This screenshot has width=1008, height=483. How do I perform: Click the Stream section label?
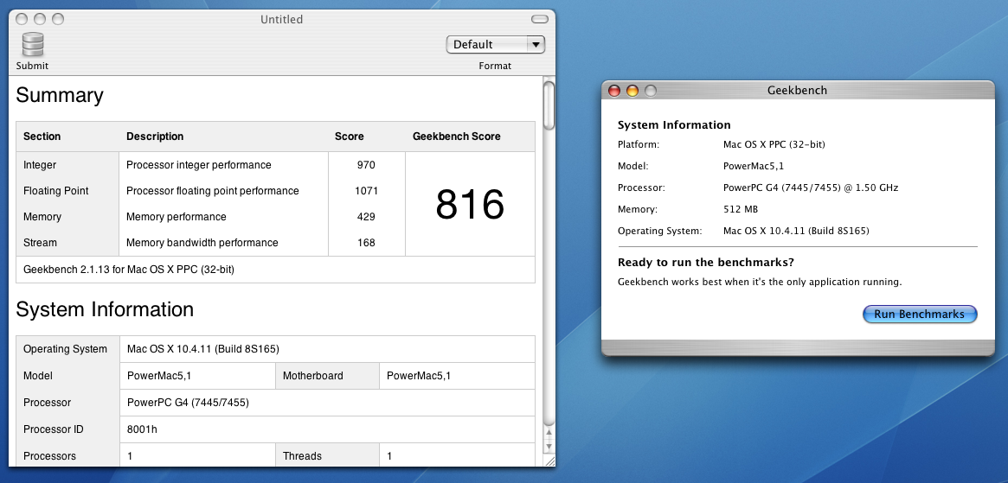[40, 243]
